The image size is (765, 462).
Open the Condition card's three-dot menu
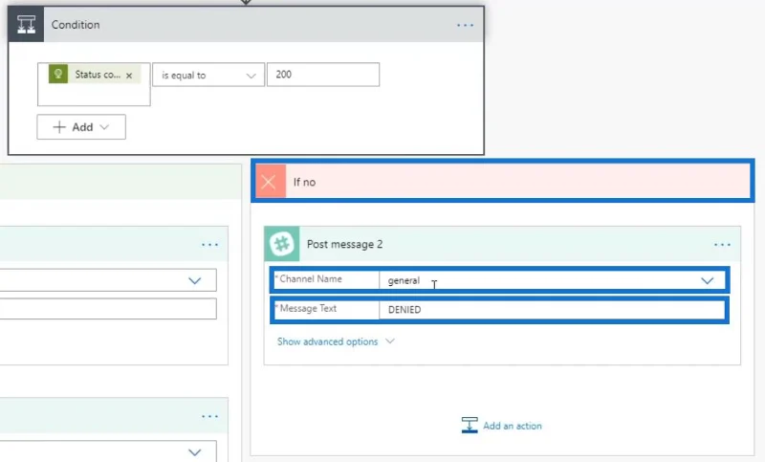pyautogui.click(x=465, y=25)
